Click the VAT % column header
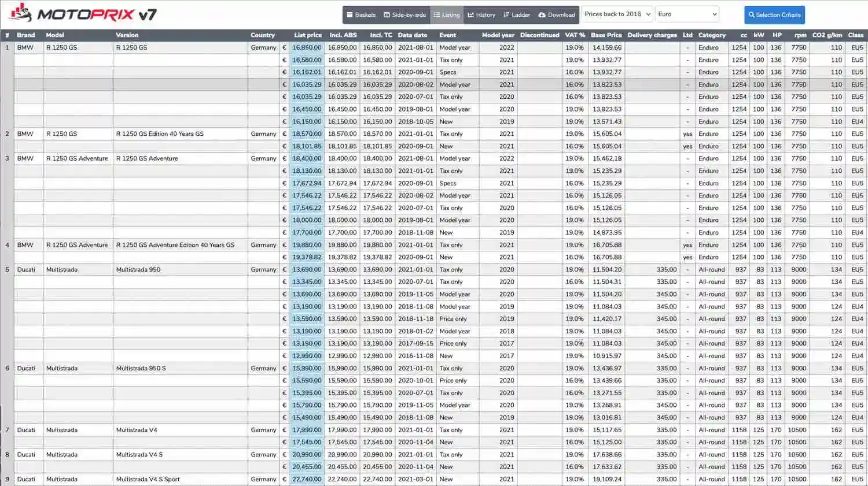The image size is (868, 486). pos(575,35)
